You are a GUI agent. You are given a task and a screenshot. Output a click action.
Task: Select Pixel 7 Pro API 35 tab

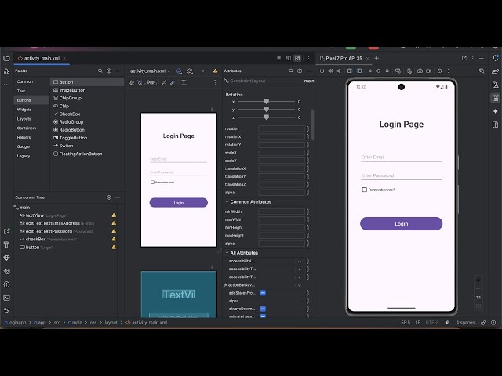tap(344, 58)
